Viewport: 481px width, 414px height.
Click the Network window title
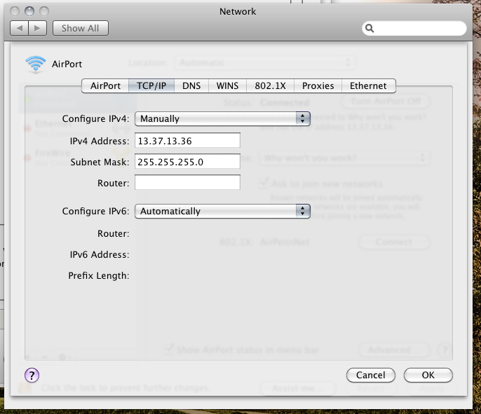click(x=238, y=11)
